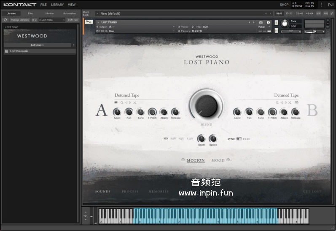Screen dimensions: 336x231
Task: Open the VIEW menu
Action: pyautogui.click(x=72, y=5)
